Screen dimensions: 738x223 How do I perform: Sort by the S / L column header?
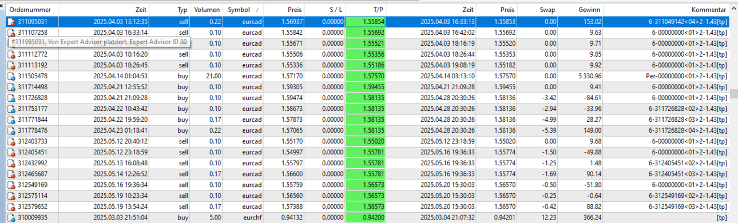coord(326,10)
